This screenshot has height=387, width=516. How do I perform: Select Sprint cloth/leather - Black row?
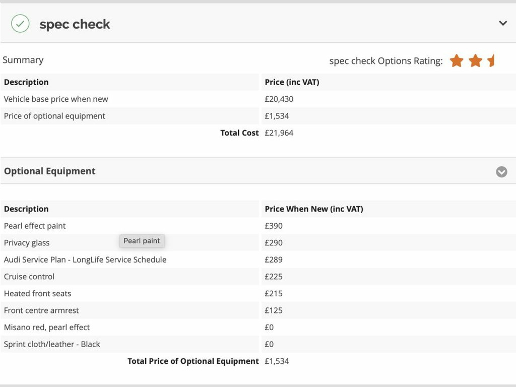point(52,344)
